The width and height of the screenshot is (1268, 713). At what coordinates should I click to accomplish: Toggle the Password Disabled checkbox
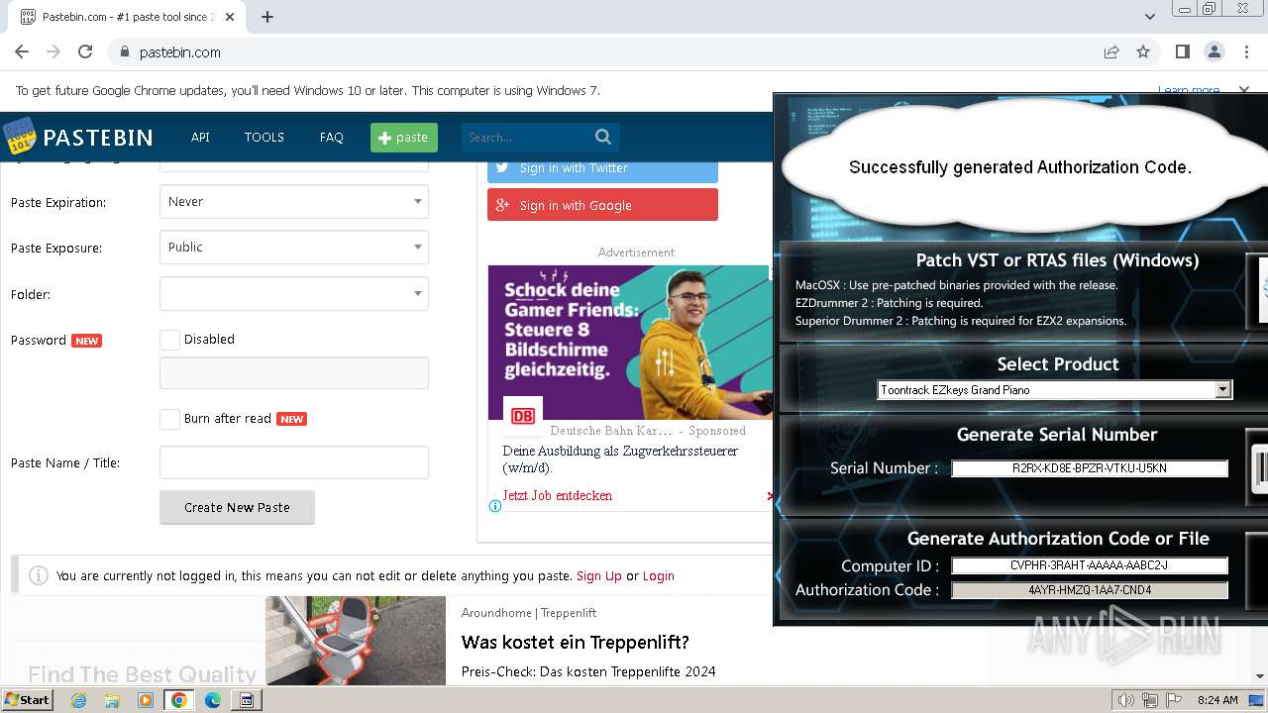click(169, 340)
